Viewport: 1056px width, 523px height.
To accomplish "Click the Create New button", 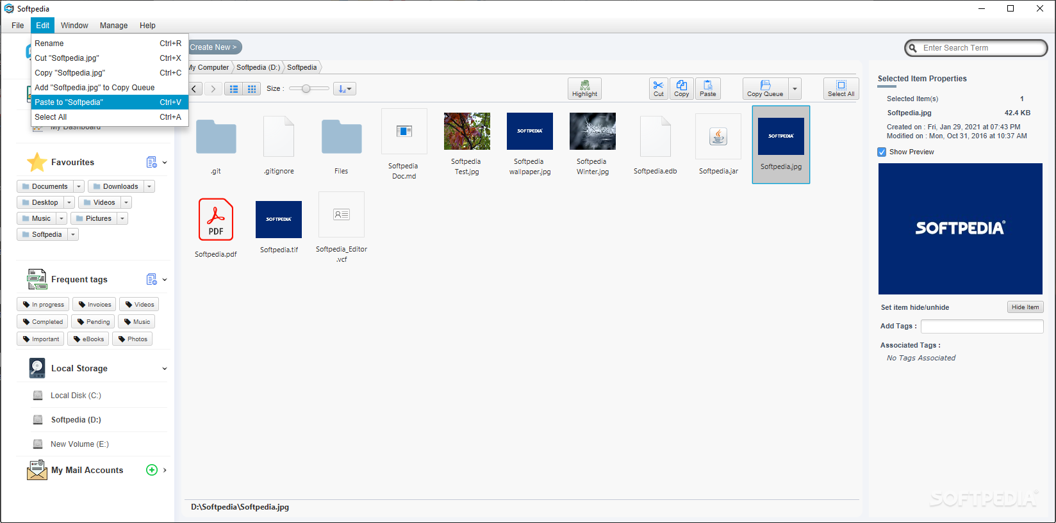I will (x=215, y=47).
